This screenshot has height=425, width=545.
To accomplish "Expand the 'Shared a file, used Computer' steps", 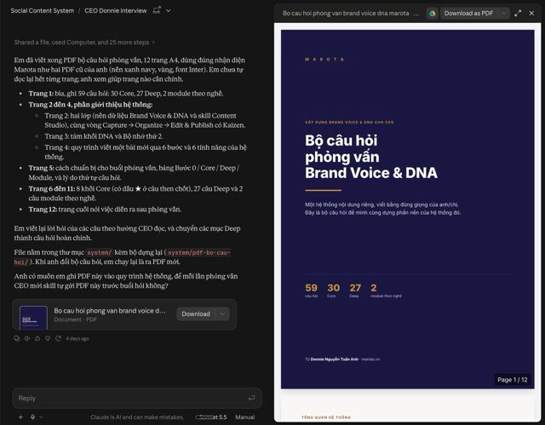I will pos(84,43).
